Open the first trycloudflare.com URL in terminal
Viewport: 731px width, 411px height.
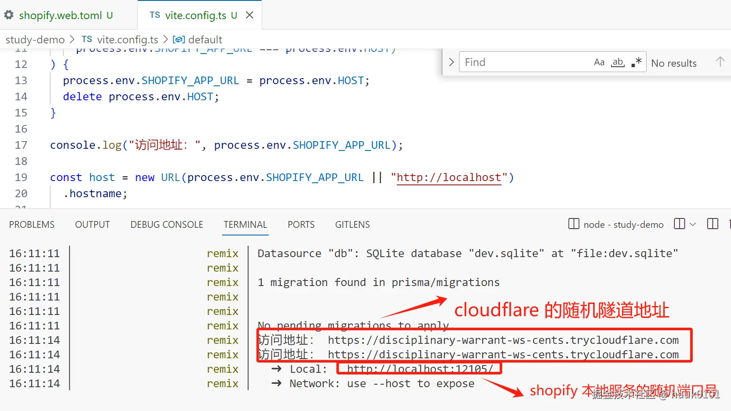503,340
